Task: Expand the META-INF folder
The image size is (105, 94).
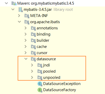Action: [x=19, y=16]
